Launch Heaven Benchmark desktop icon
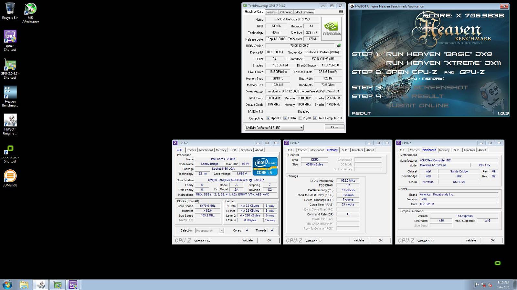This screenshot has height=290, width=517. click(10, 96)
